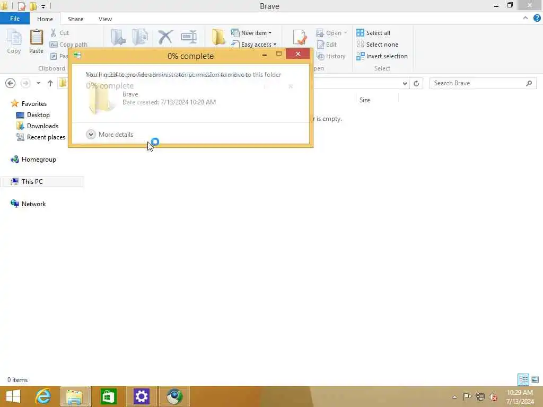Close the 0% complete dialog

[298, 54]
